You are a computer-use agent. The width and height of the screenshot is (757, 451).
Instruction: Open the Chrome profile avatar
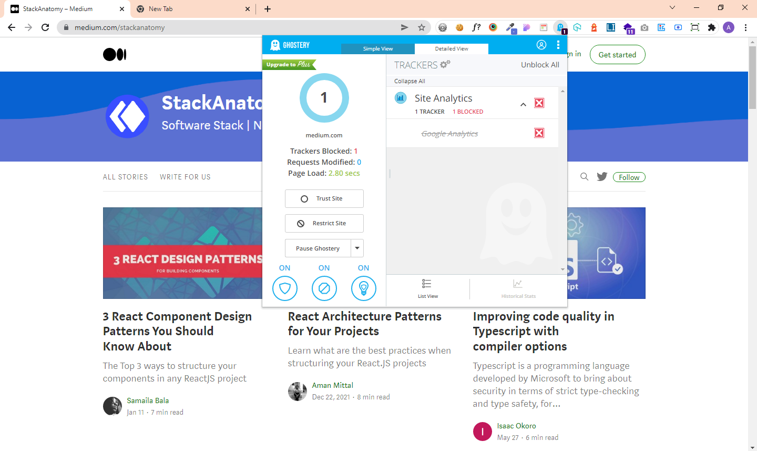coord(729,27)
